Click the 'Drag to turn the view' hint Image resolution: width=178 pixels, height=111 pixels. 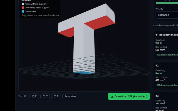click(40, 15)
